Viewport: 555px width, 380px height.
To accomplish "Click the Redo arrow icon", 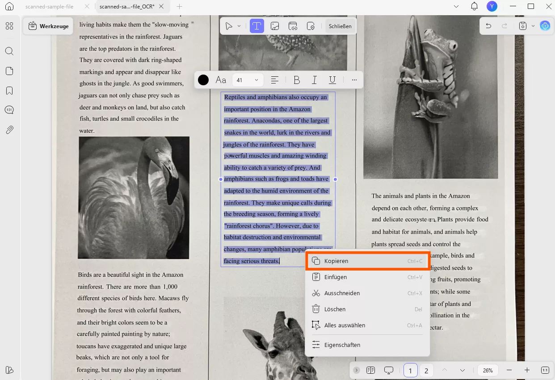I will click(x=505, y=26).
